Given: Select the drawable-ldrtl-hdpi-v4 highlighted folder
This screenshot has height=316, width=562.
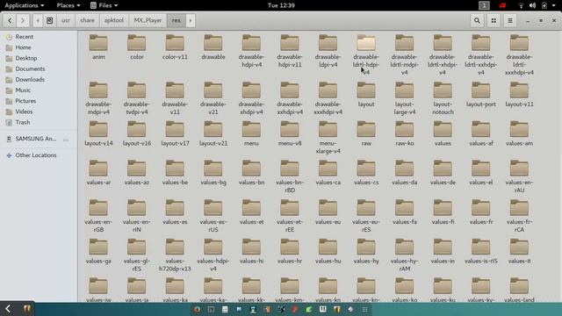Looking at the screenshot, I should click(366, 54).
